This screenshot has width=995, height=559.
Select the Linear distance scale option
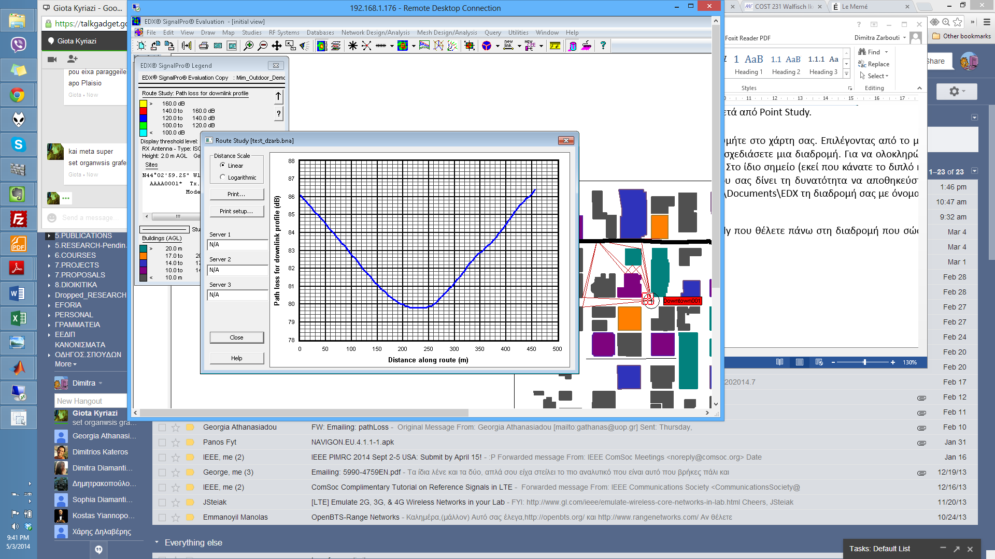point(223,166)
